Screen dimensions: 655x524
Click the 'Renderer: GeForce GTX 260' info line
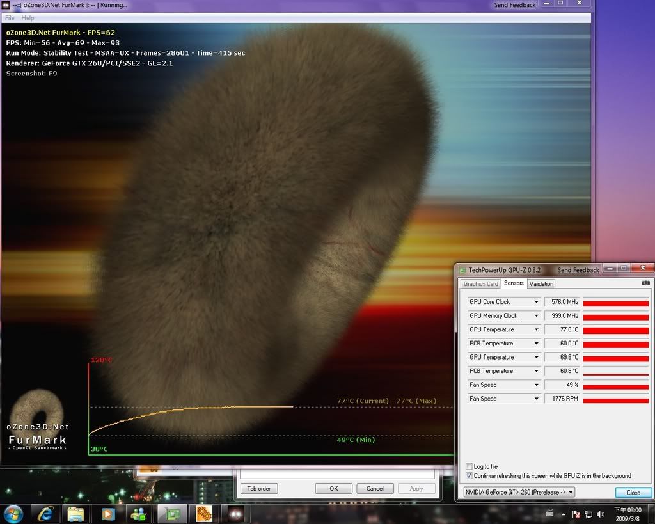[x=89, y=63]
